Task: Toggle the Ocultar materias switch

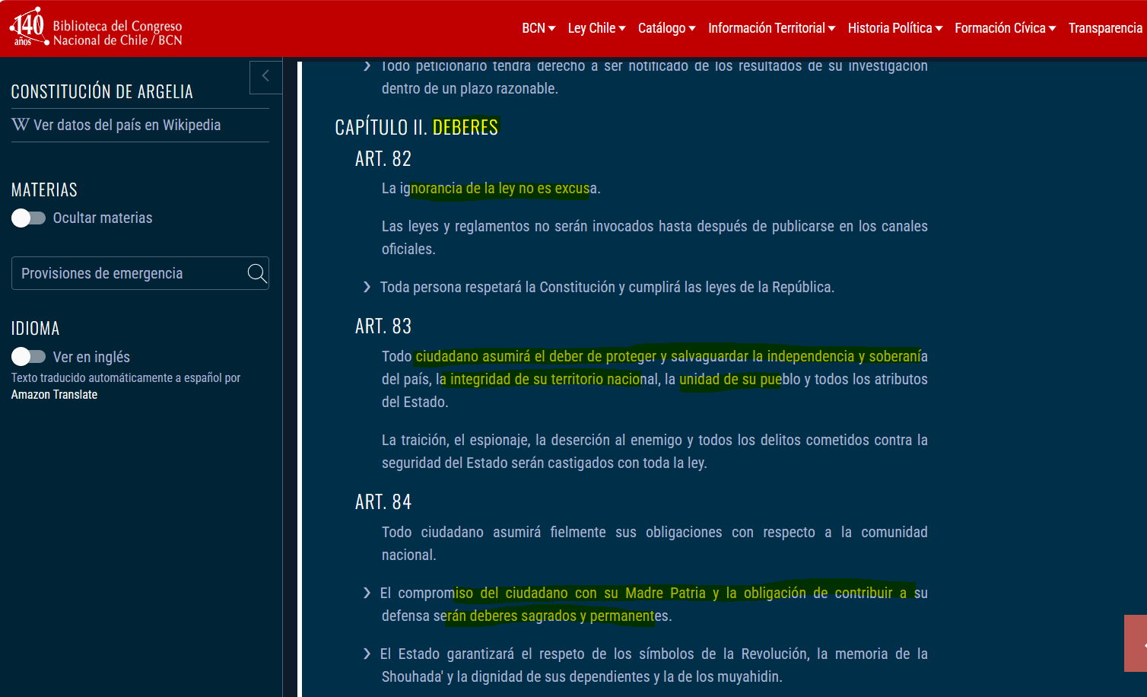Action: click(29, 218)
